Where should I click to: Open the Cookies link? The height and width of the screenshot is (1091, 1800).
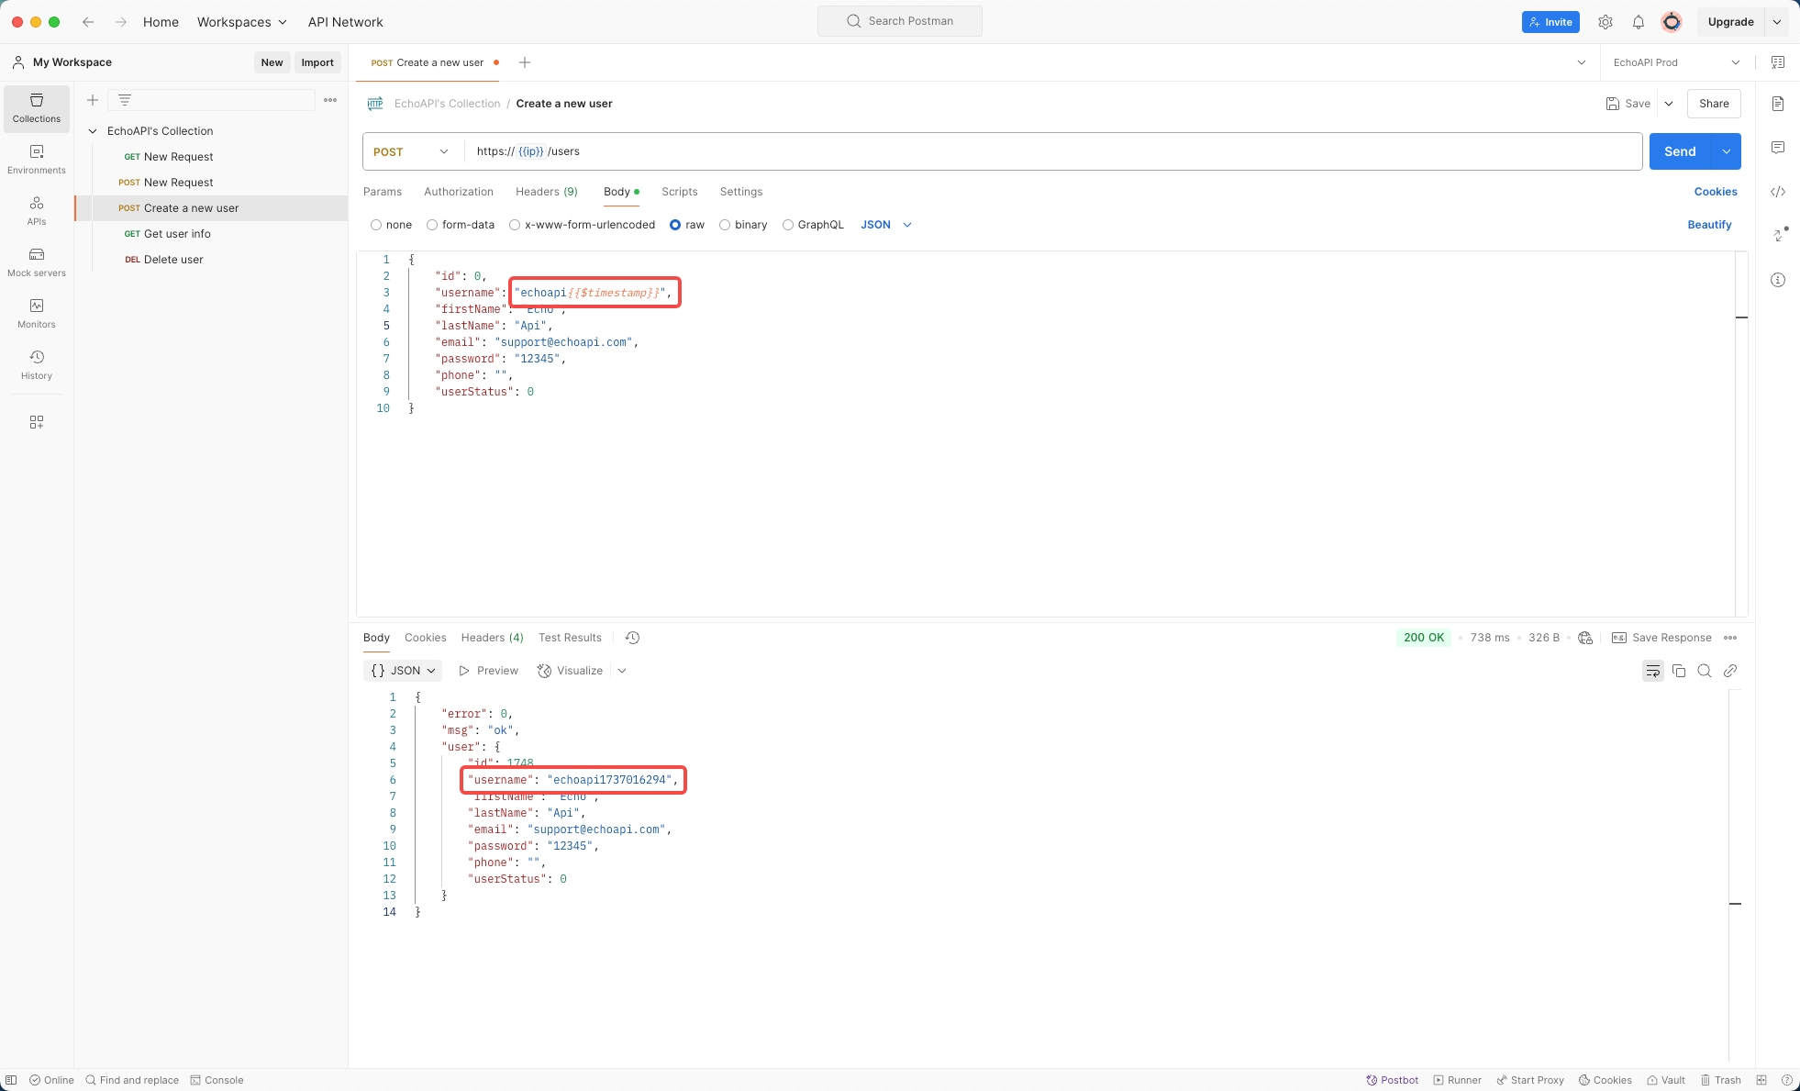click(1716, 192)
